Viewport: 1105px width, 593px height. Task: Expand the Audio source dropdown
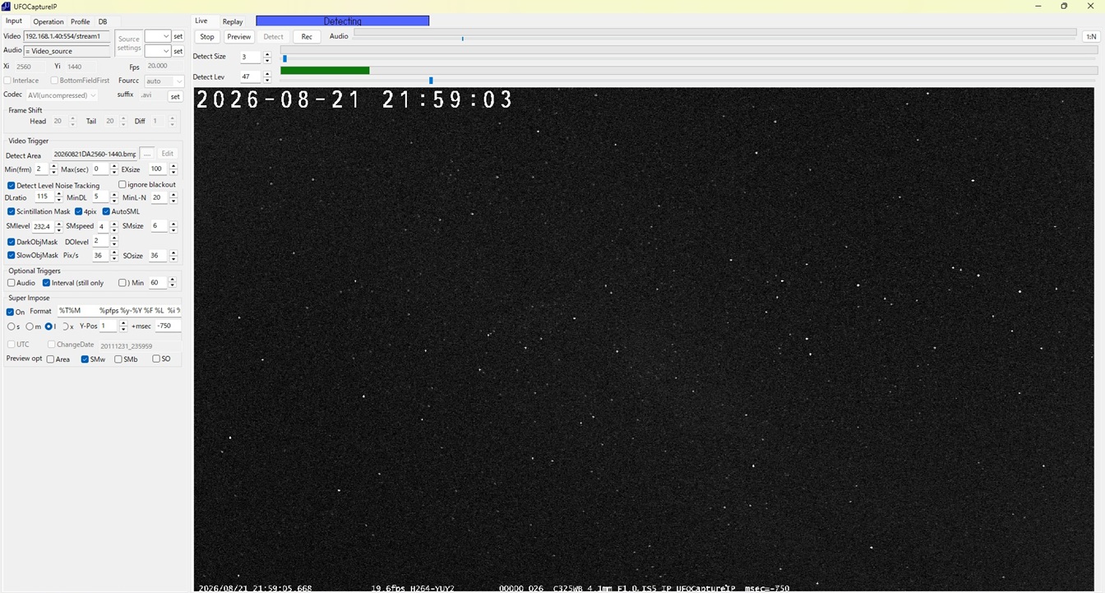tap(158, 51)
